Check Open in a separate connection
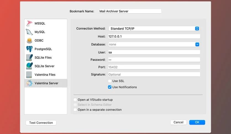 click(x=75, y=110)
